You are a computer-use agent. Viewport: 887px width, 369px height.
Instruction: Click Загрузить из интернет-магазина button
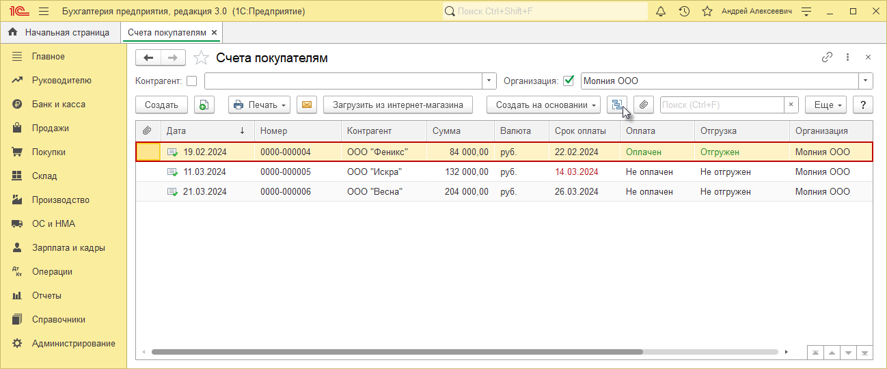[397, 105]
